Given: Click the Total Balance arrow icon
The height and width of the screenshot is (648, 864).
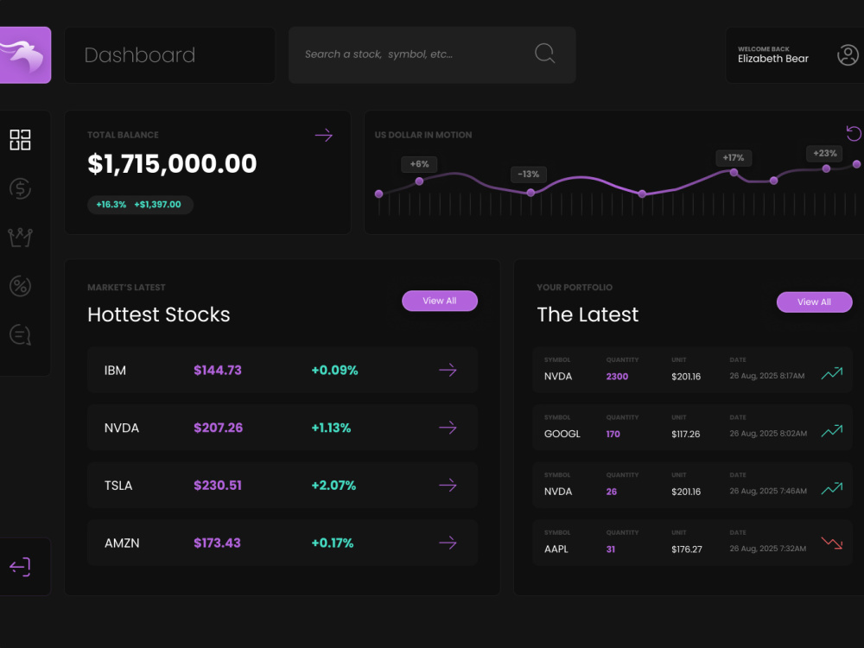Looking at the screenshot, I should 324,135.
